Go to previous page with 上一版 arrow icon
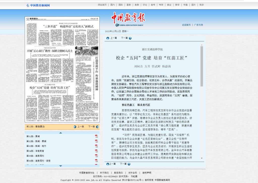The image size is (258, 183). click(x=75, y=127)
